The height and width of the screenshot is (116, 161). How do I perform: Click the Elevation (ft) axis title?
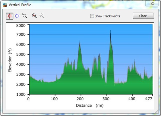coord(10,60)
